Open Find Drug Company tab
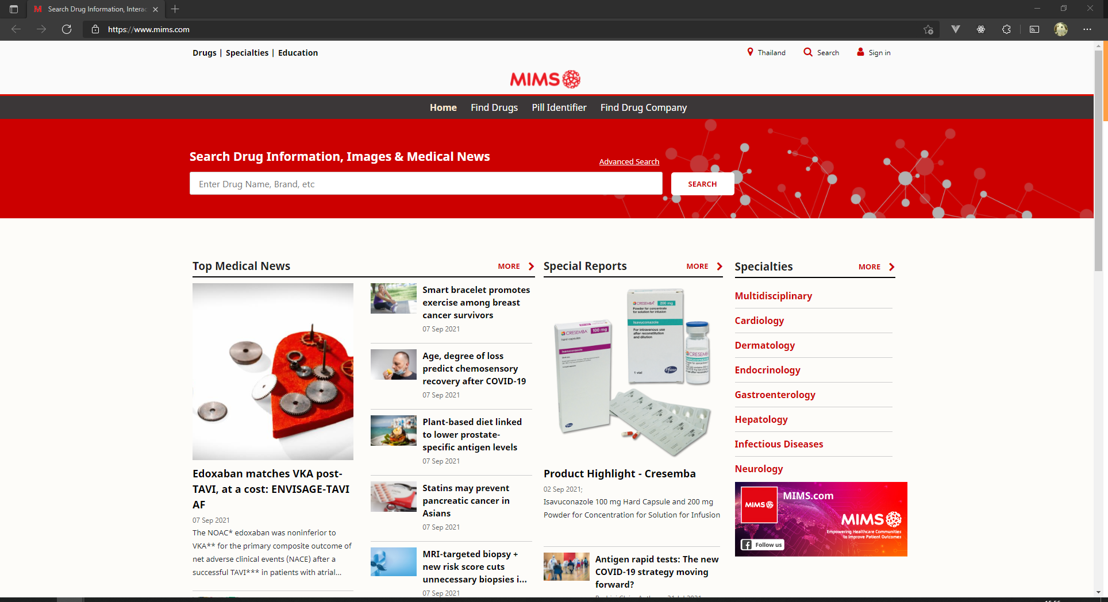The width and height of the screenshot is (1108, 602). (644, 107)
